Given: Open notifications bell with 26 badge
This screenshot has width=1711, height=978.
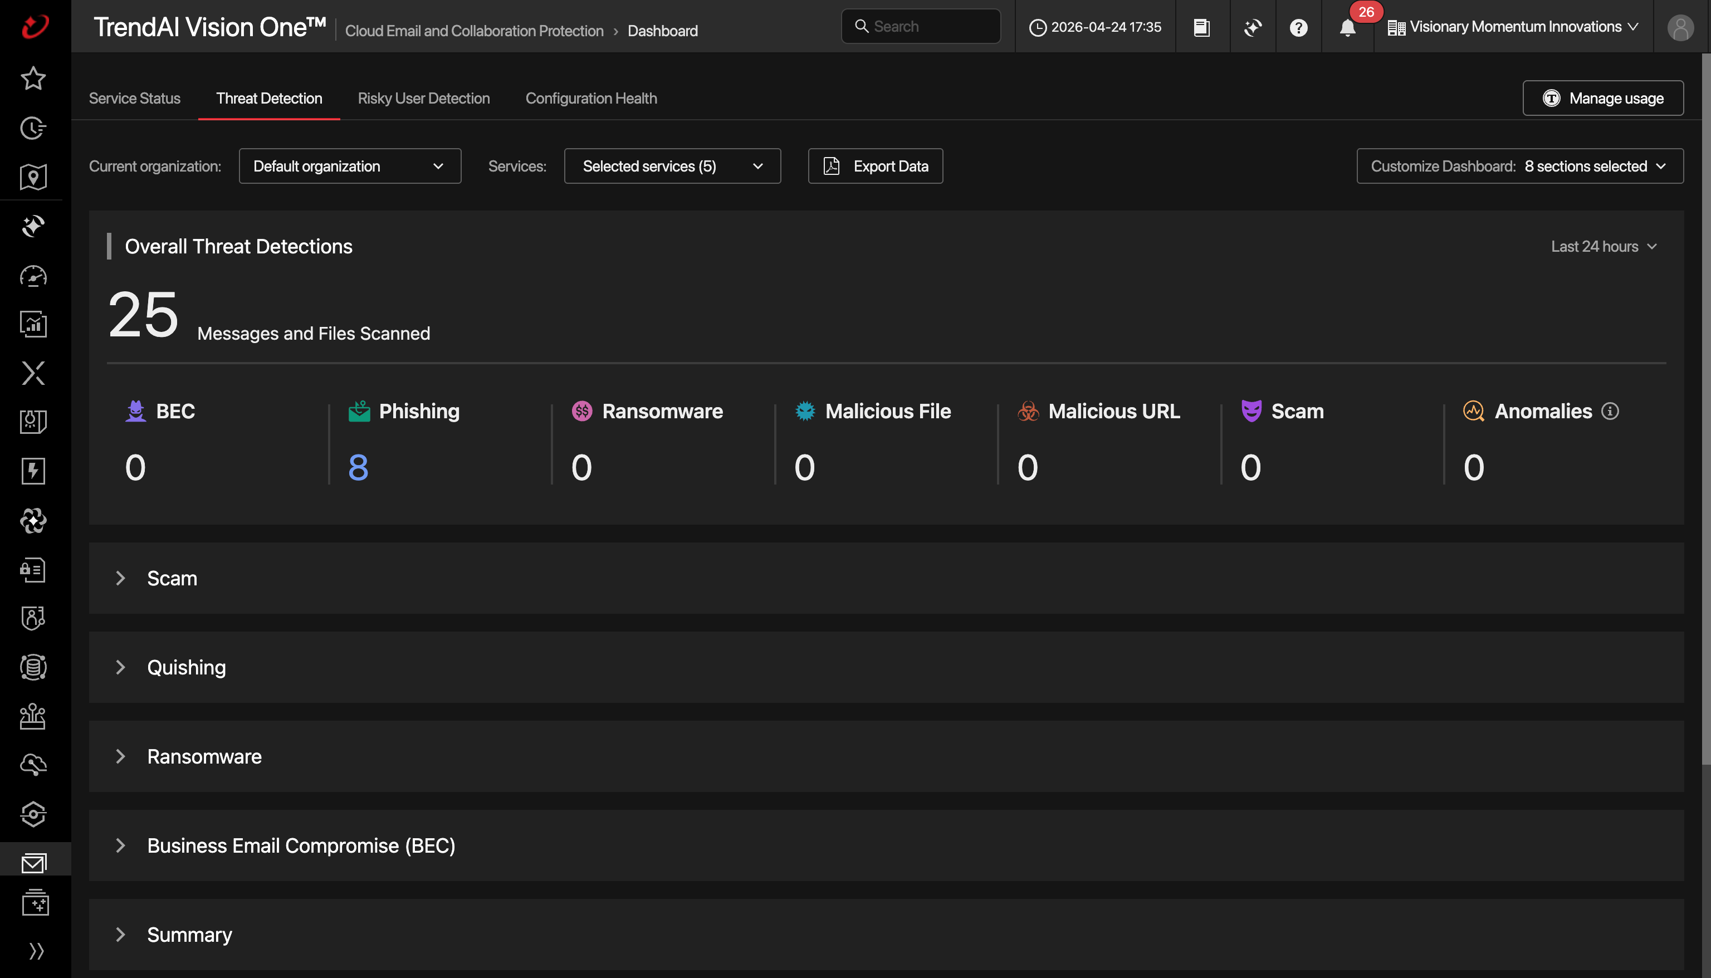Looking at the screenshot, I should click(x=1348, y=27).
